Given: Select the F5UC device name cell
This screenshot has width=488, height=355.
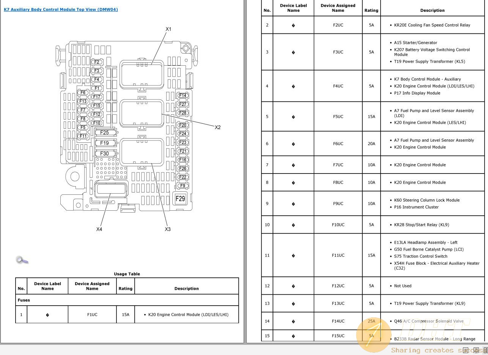Looking at the screenshot, I should pos(338,117).
